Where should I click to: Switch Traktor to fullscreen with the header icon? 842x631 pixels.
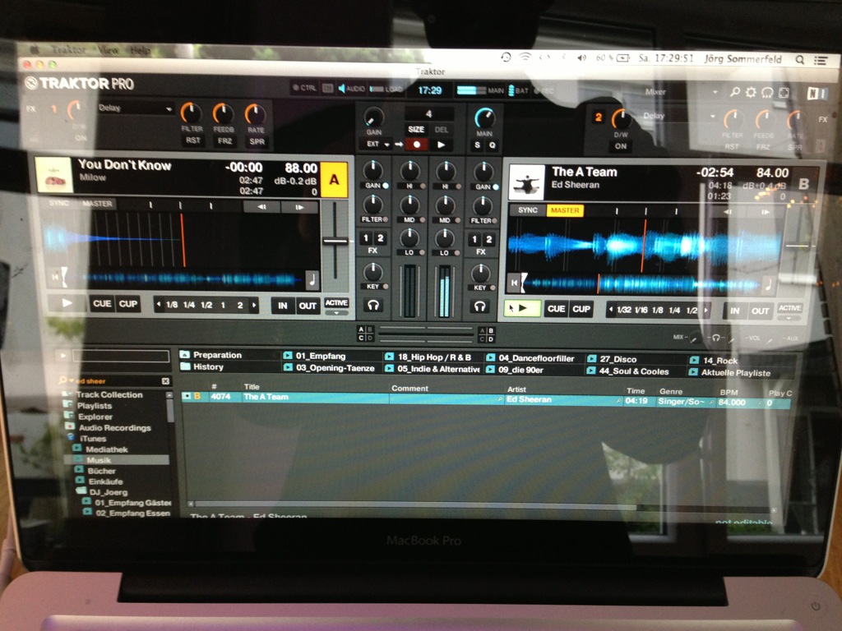tap(784, 92)
